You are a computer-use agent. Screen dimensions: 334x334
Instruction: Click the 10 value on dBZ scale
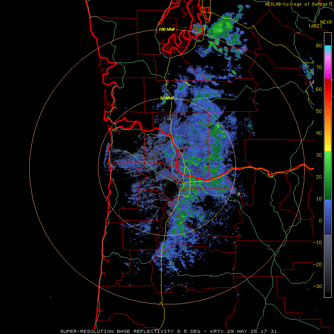319,199
